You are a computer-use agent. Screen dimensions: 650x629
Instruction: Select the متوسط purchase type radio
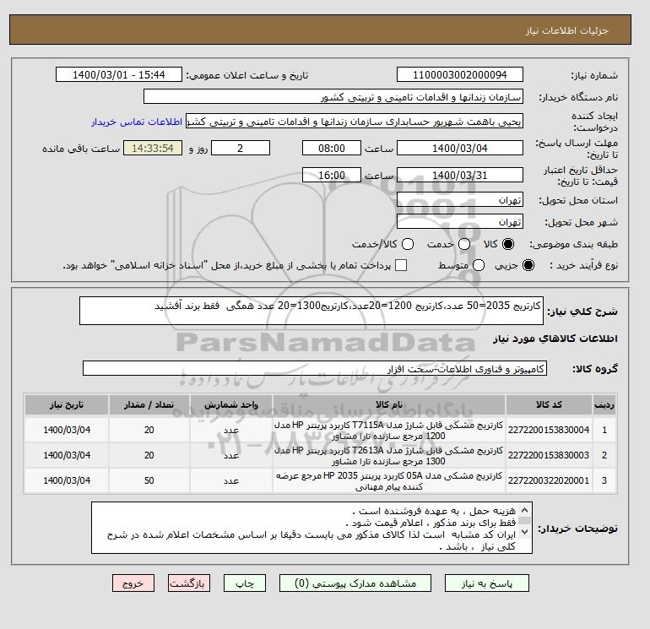[479, 265]
